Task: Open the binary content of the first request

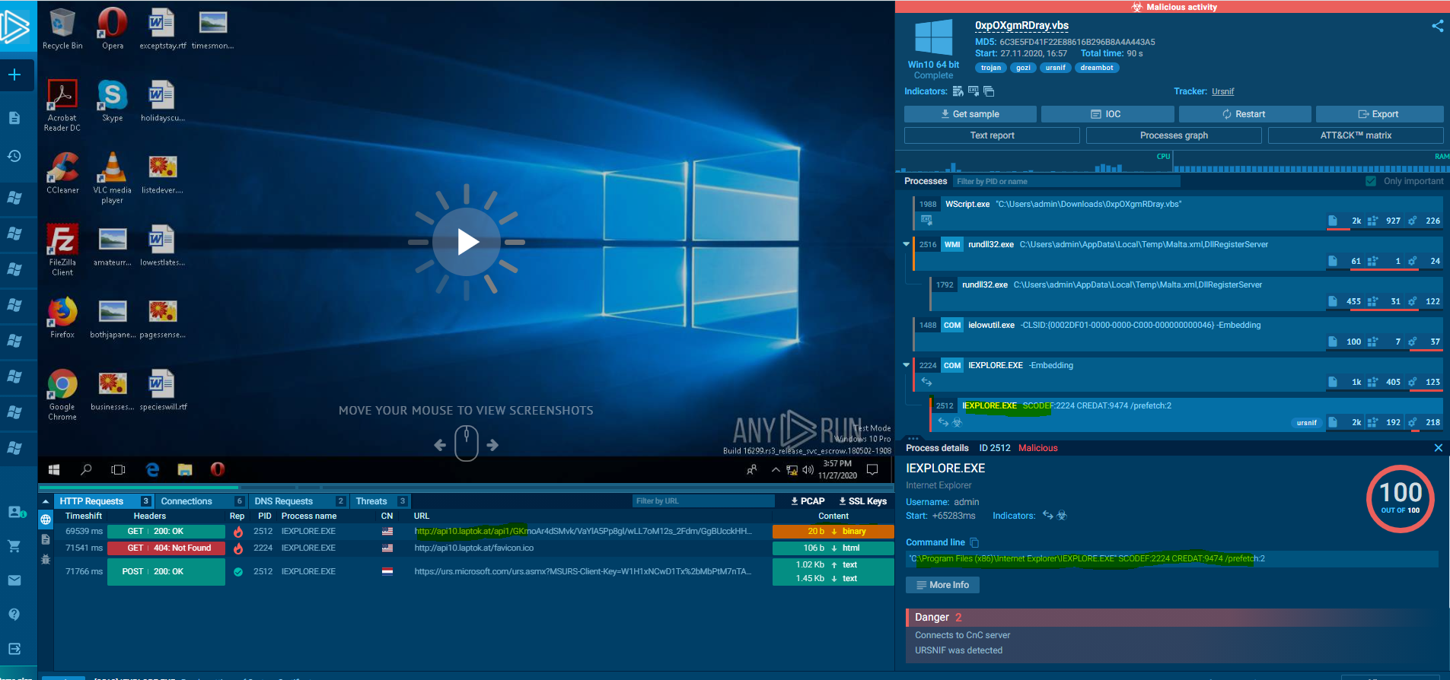Action: [833, 532]
